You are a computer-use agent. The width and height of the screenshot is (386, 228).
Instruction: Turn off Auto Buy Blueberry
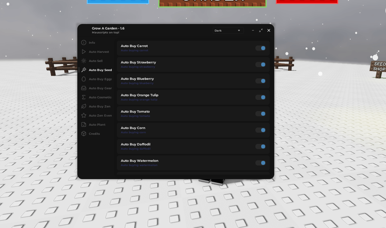[261, 81]
